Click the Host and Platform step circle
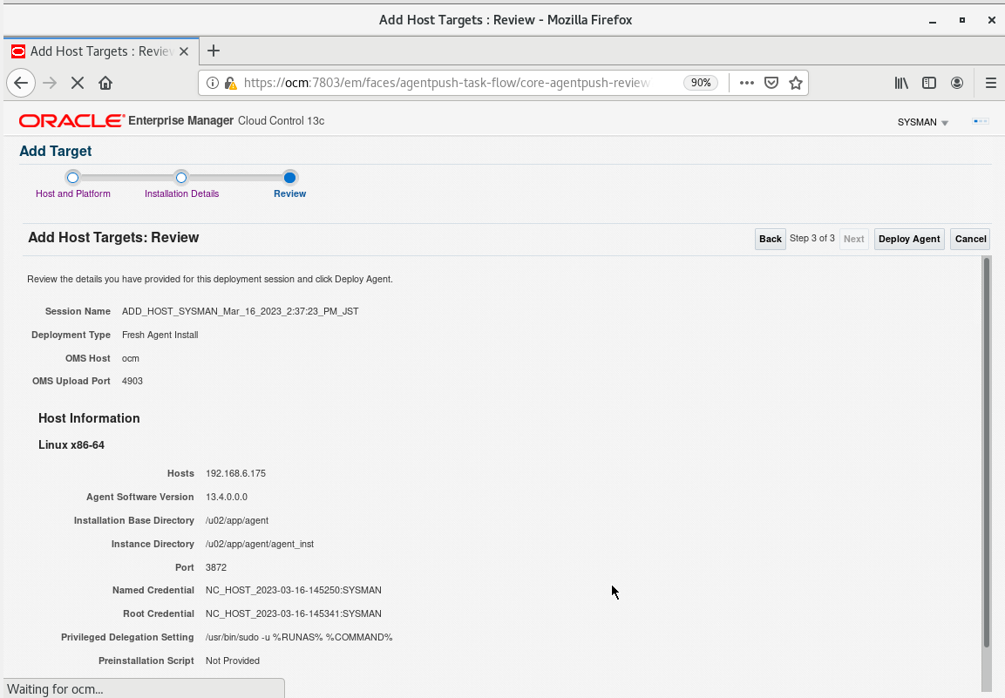 point(73,178)
